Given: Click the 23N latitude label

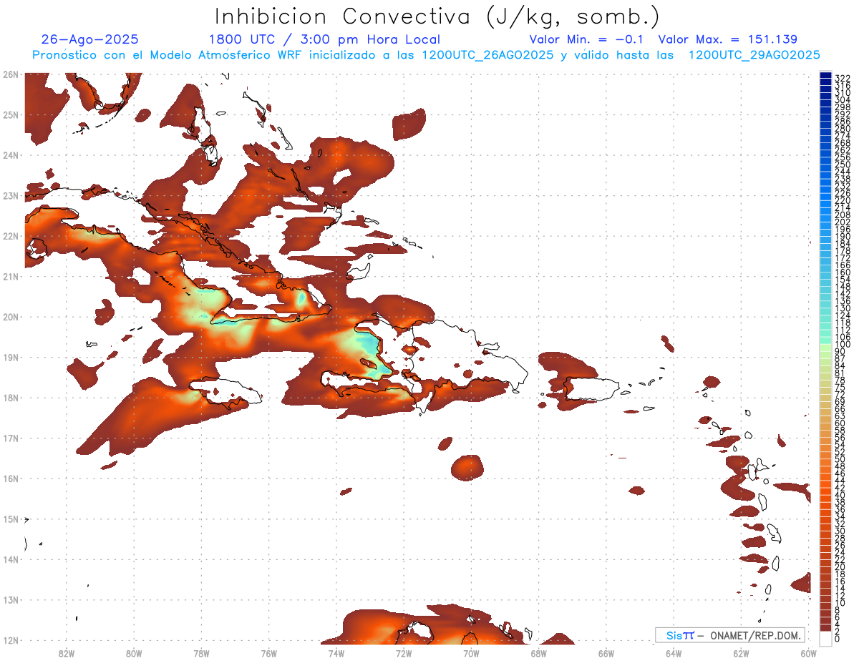Looking at the screenshot, I should [10, 195].
